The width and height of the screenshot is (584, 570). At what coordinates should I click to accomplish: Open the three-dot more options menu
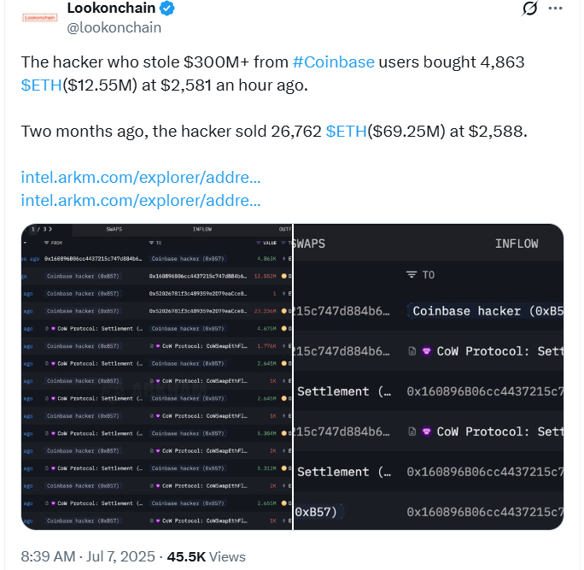[555, 9]
